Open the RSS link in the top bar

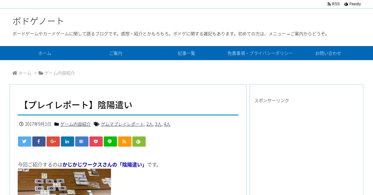click(x=334, y=4)
